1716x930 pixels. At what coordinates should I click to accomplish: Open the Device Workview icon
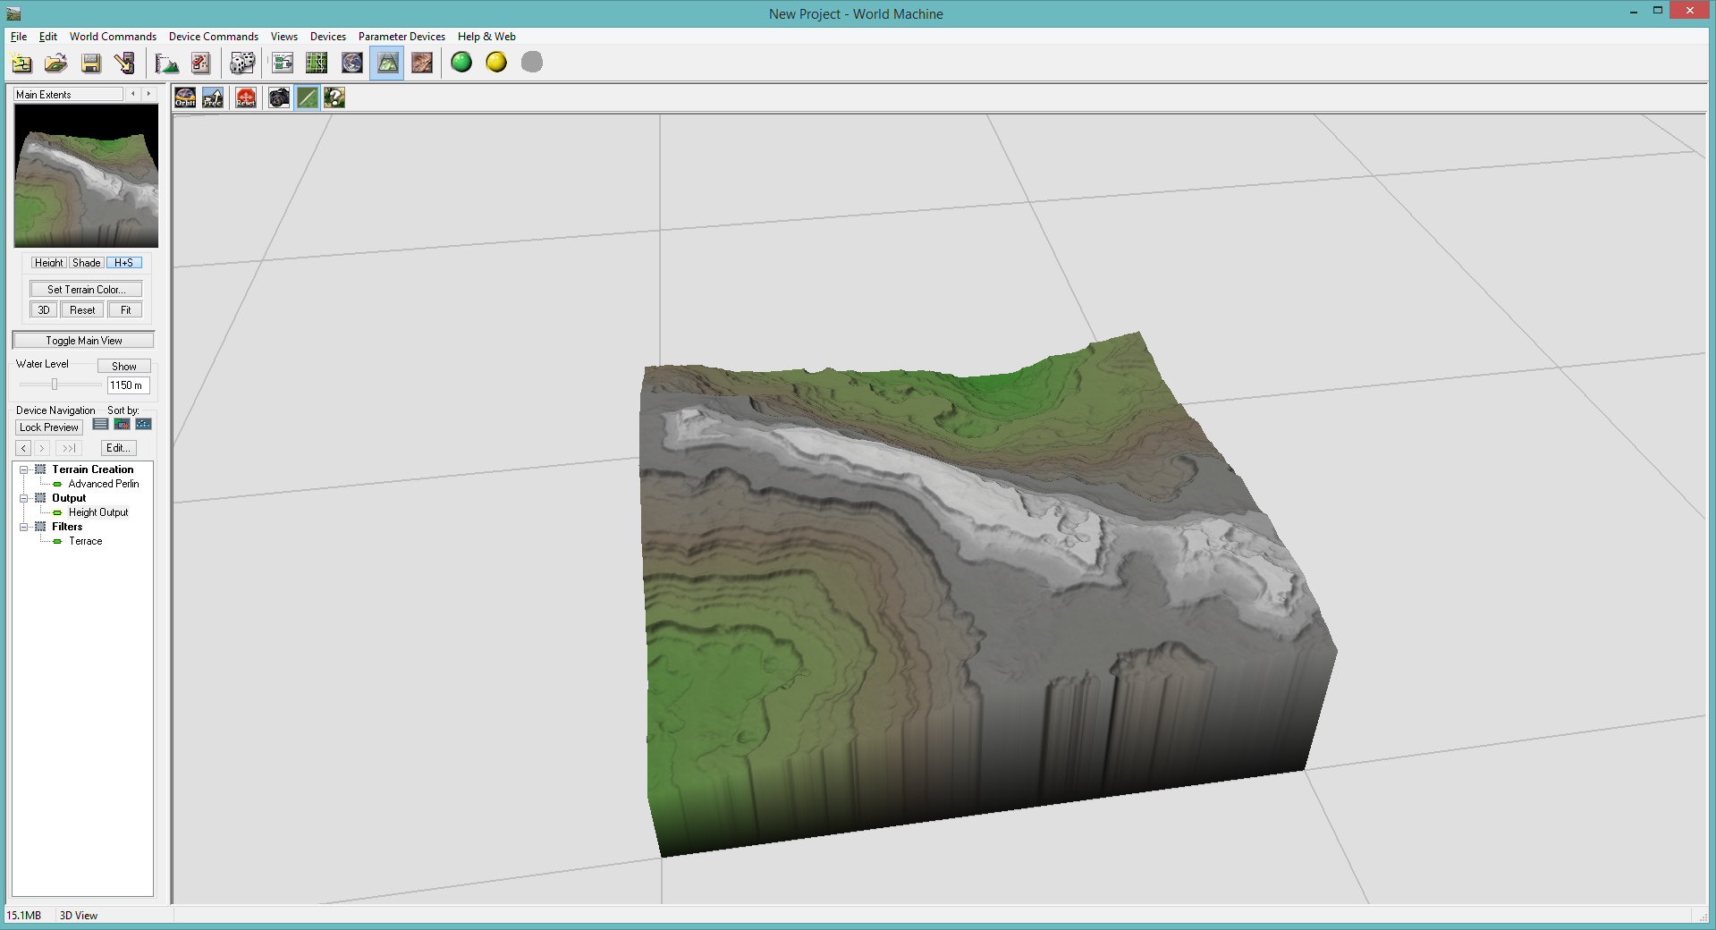pos(283,63)
